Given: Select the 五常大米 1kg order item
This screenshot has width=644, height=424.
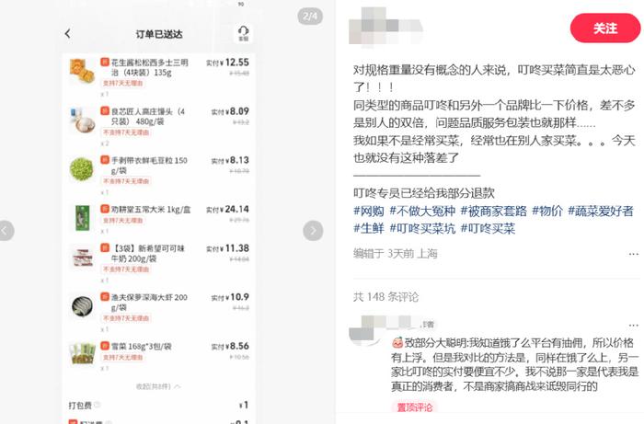Looking at the screenshot, I should point(159,218).
